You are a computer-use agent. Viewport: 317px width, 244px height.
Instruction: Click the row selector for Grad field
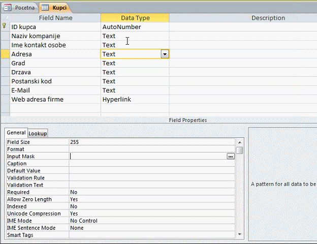[x=5, y=63]
